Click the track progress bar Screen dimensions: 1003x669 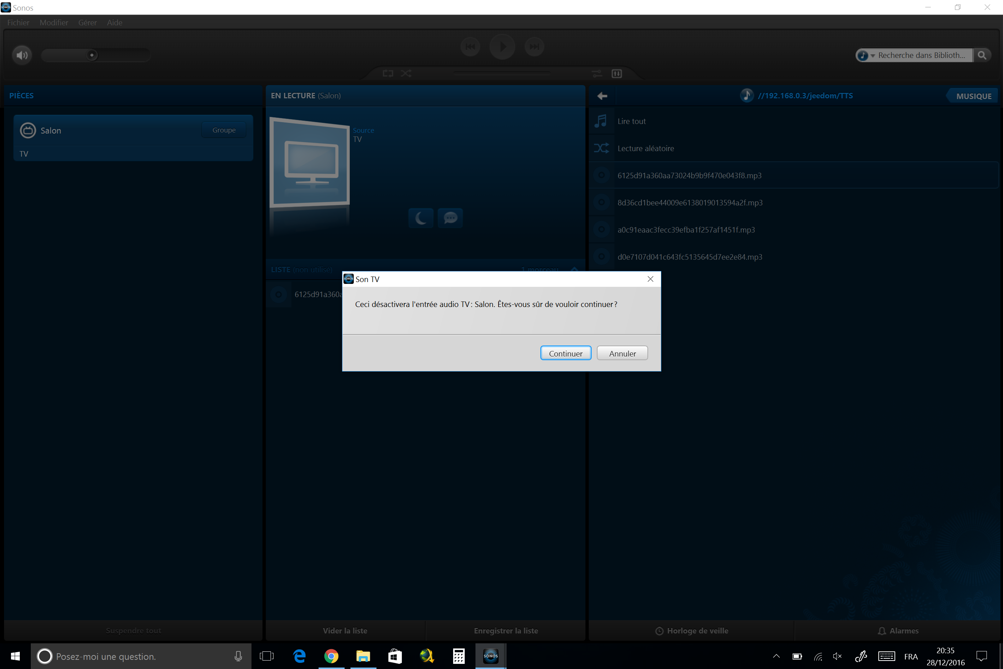pyautogui.click(x=502, y=73)
